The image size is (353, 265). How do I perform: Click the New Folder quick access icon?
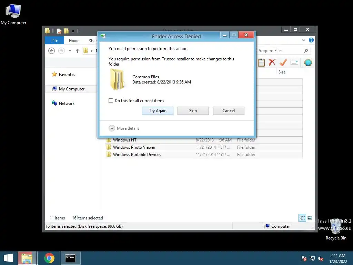[x=66, y=31]
